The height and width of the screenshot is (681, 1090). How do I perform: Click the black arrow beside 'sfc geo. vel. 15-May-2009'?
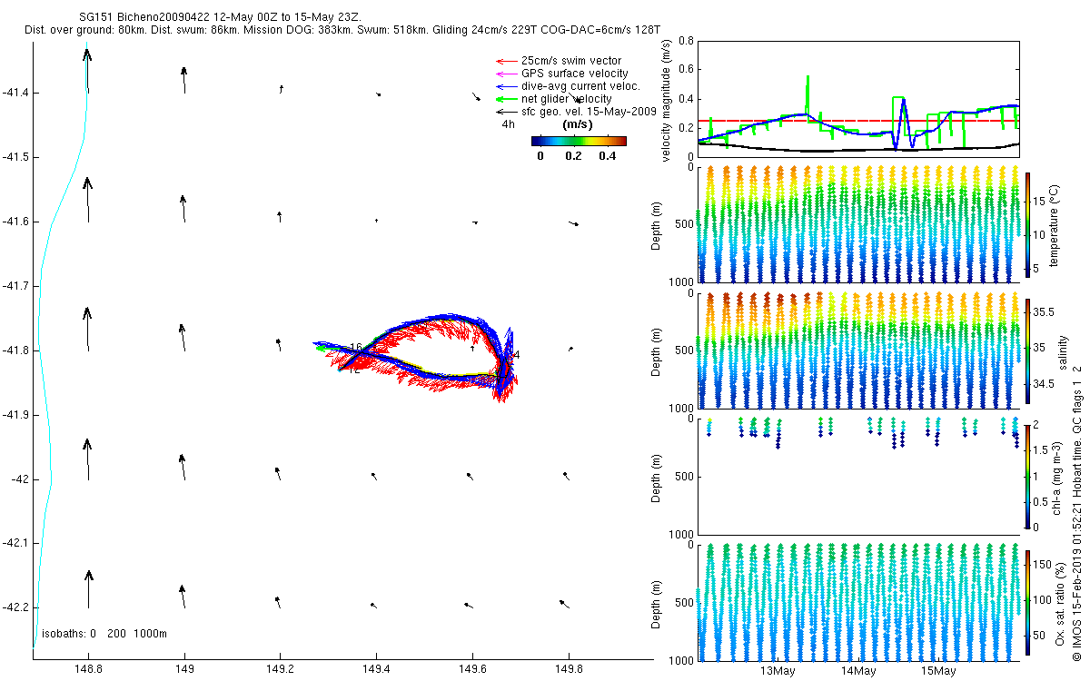(x=506, y=112)
